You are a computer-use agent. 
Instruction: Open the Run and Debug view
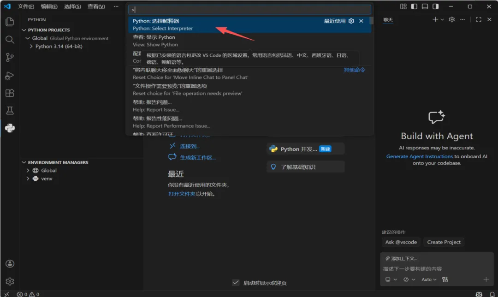point(10,76)
